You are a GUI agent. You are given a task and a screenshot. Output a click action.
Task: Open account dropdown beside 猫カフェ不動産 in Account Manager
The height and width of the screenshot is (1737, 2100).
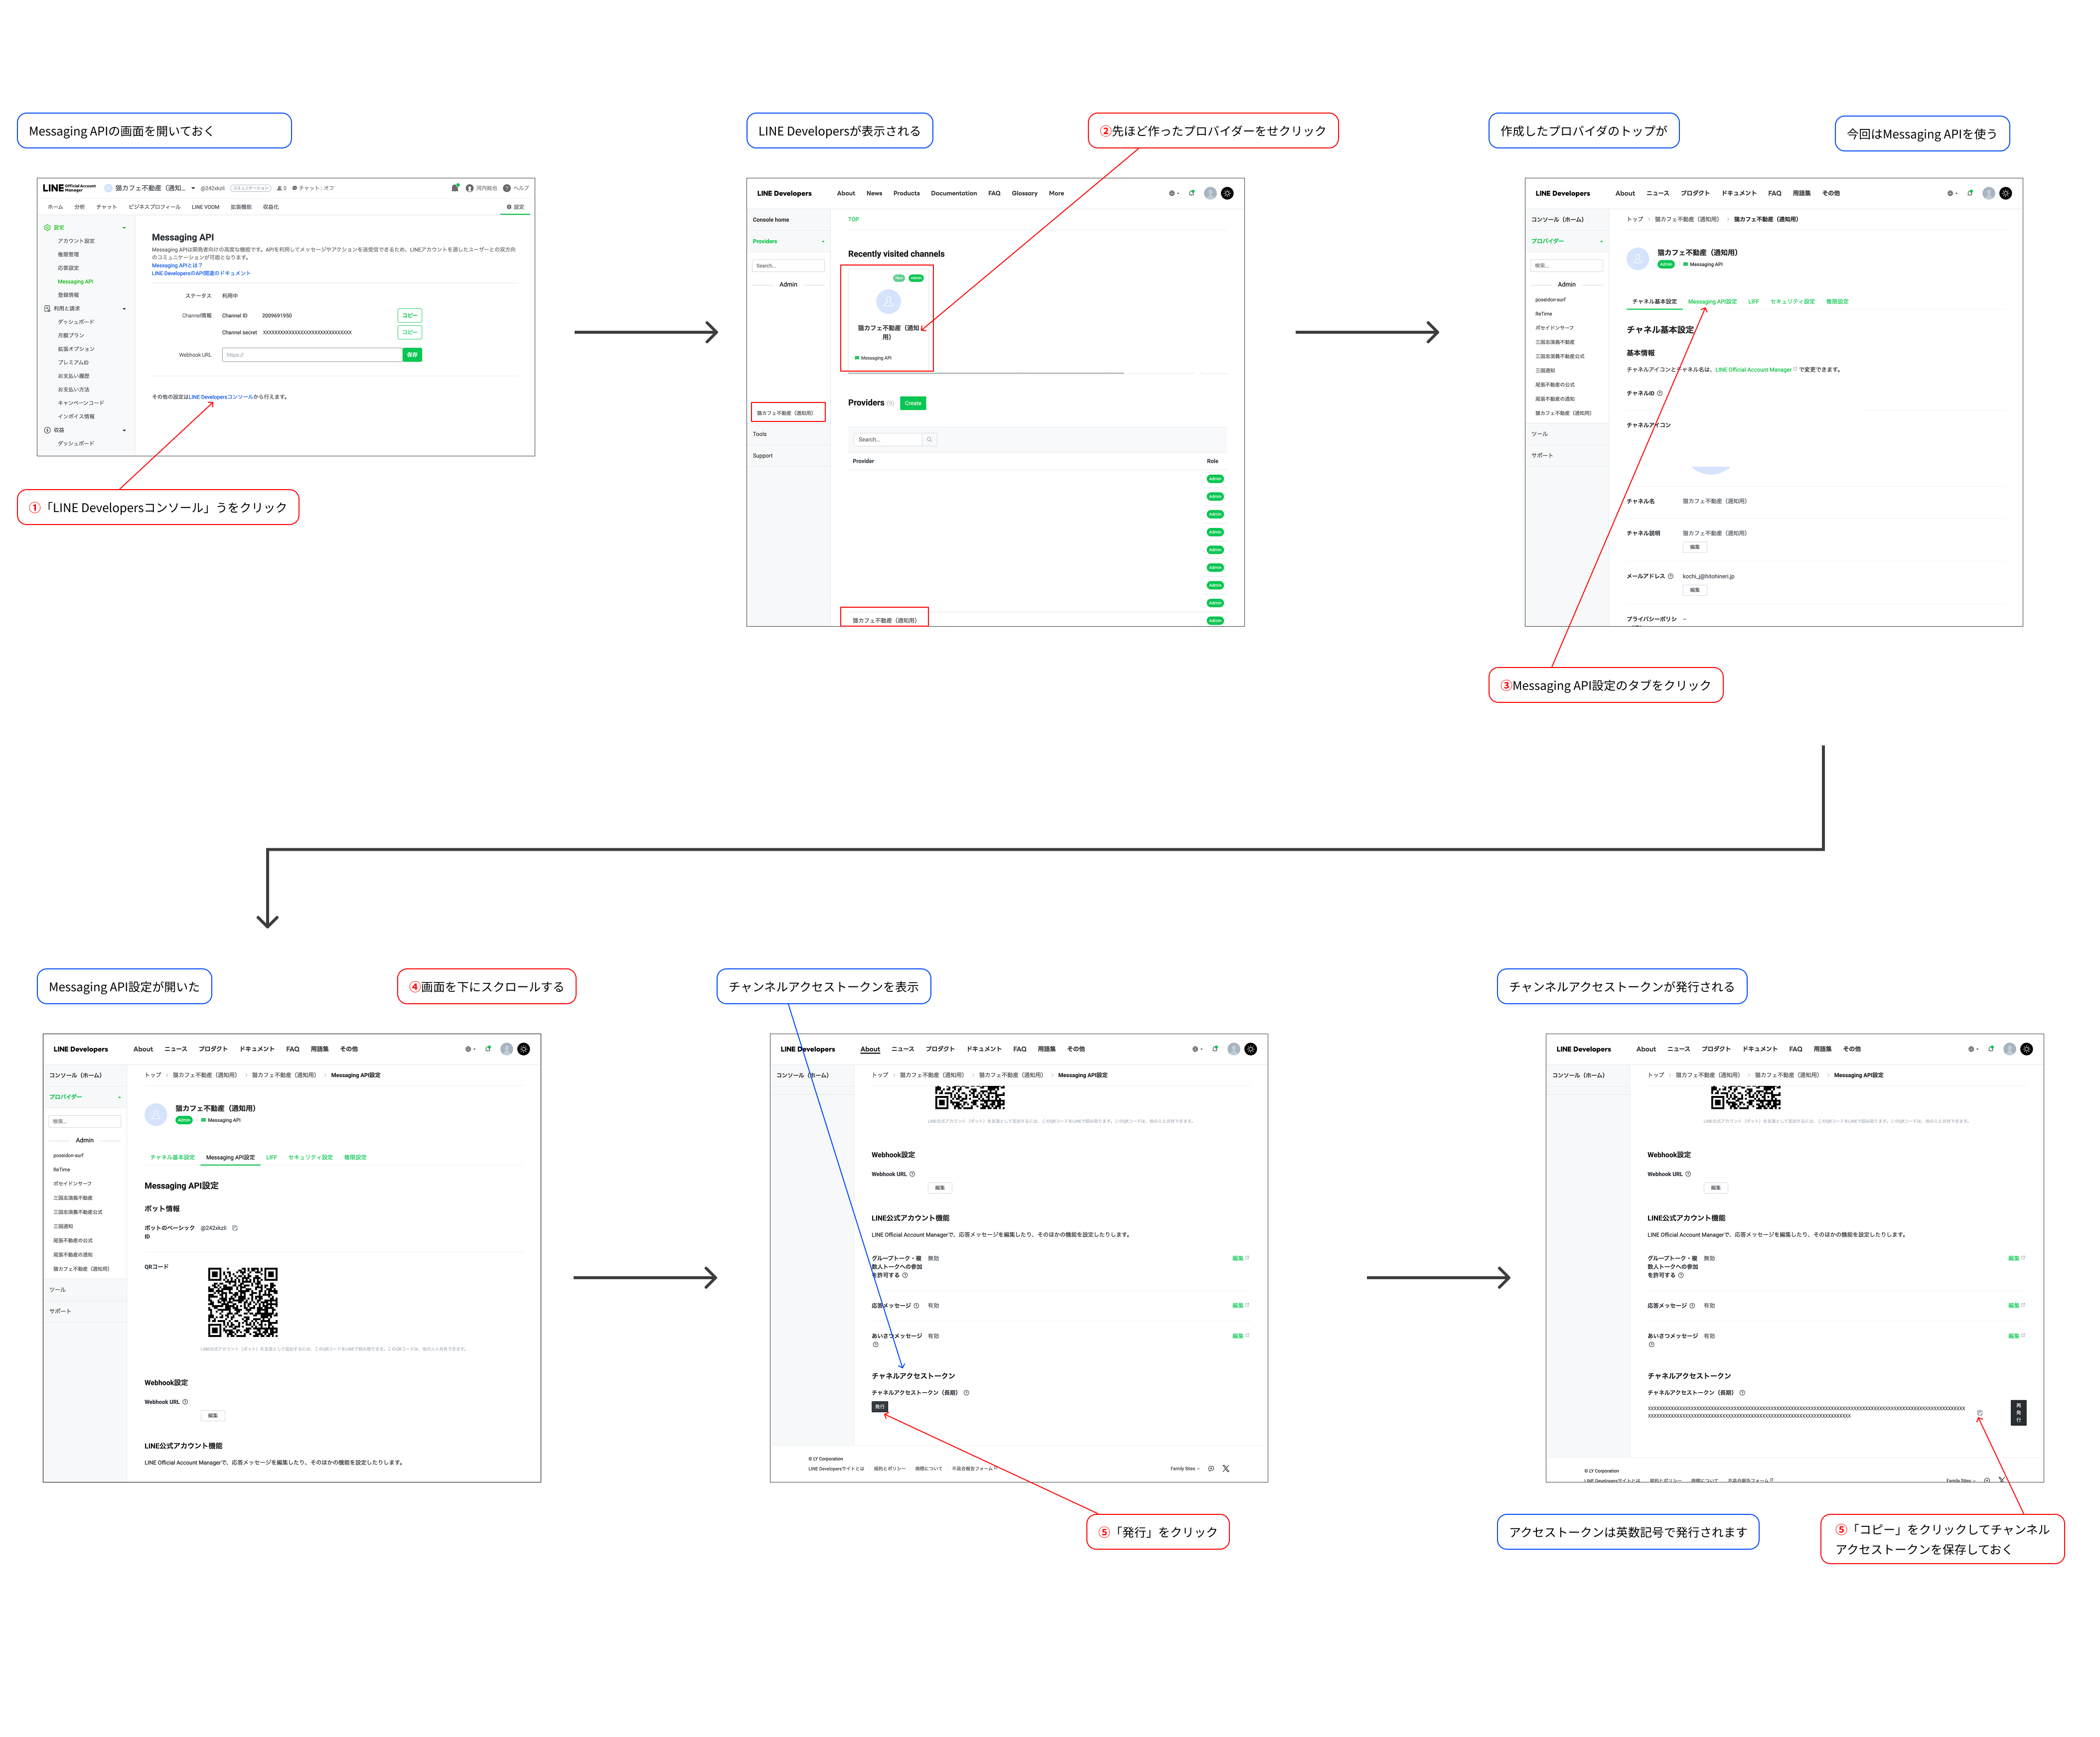(x=193, y=188)
